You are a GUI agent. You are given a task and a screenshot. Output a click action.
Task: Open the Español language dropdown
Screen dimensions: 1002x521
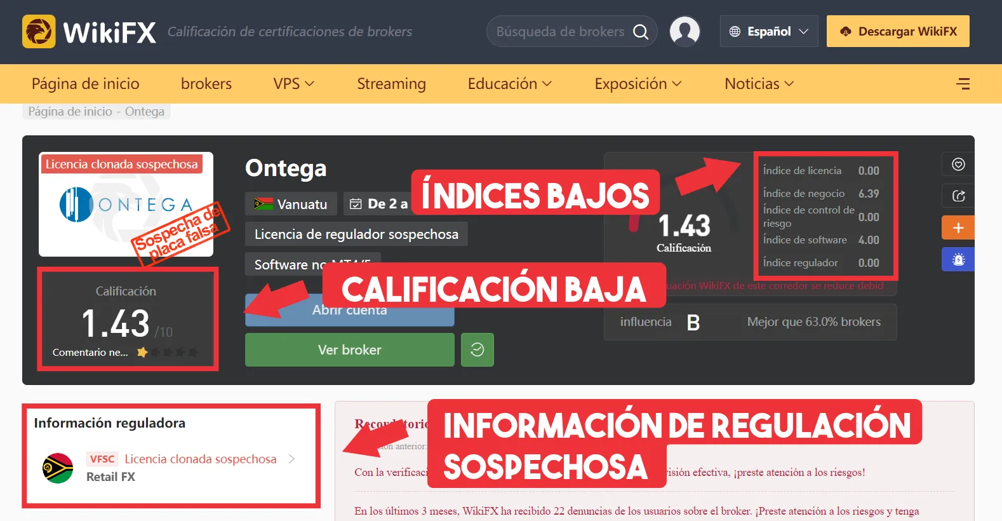(x=769, y=31)
